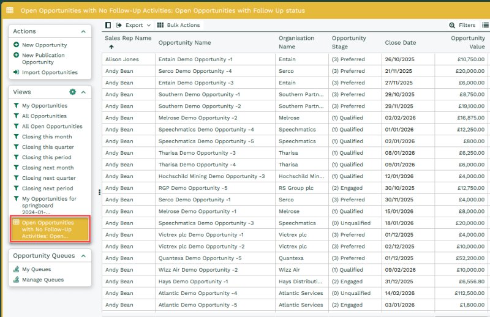Viewport: 490px width, 317px height.
Task: Click the list view icon beside Filters
Action: pos(485,25)
